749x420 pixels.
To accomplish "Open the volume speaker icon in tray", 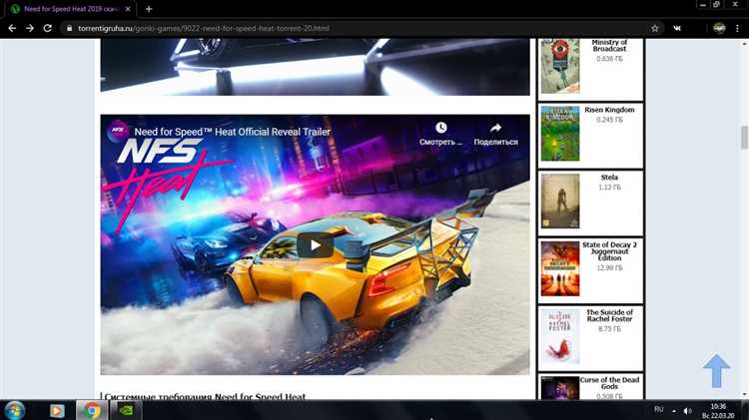I will (687, 410).
